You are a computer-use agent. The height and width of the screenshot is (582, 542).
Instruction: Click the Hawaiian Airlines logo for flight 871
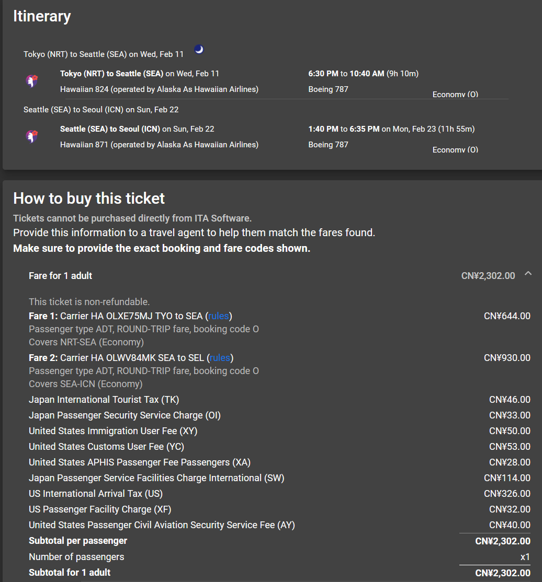pyautogui.click(x=32, y=136)
